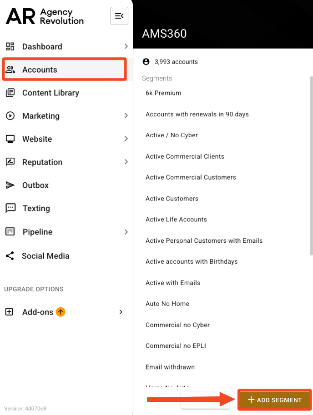The width and height of the screenshot is (313, 415).
Task: Click the Texting chat-bubble icon
Action: click(10, 208)
